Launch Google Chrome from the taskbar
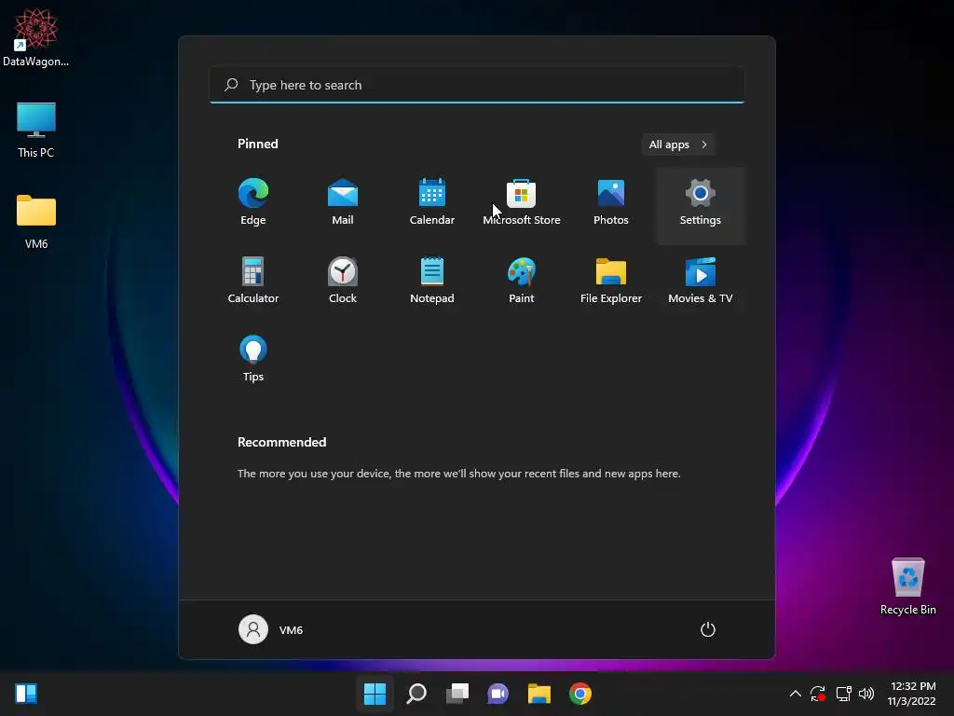954x716 pixels. click(579, 694)
